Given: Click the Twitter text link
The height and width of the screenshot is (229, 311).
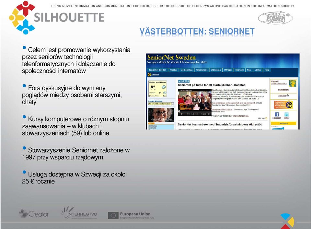Looking at the screenshot, I should (x=286, y=118).
